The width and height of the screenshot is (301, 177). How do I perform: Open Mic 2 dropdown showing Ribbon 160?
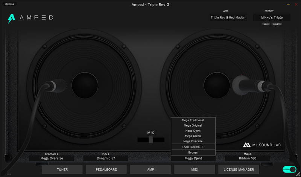click(247, 158)
